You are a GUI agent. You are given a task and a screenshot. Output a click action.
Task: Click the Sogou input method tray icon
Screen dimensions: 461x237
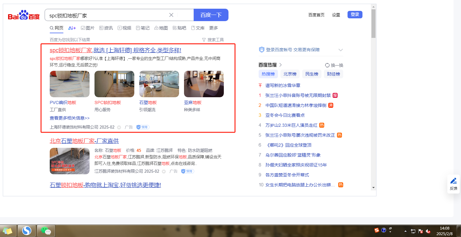pyautogui.click(x=377, y=230)
